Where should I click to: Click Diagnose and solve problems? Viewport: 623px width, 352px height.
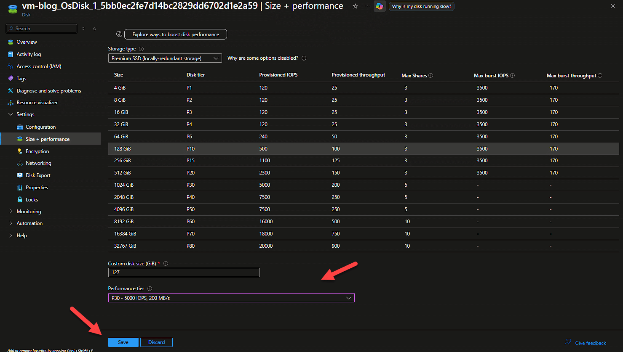click(48, 90)
